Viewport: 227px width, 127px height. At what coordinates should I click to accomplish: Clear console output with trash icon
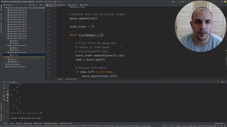7,100
